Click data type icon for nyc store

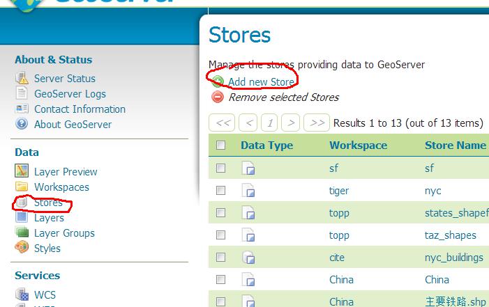248,190
